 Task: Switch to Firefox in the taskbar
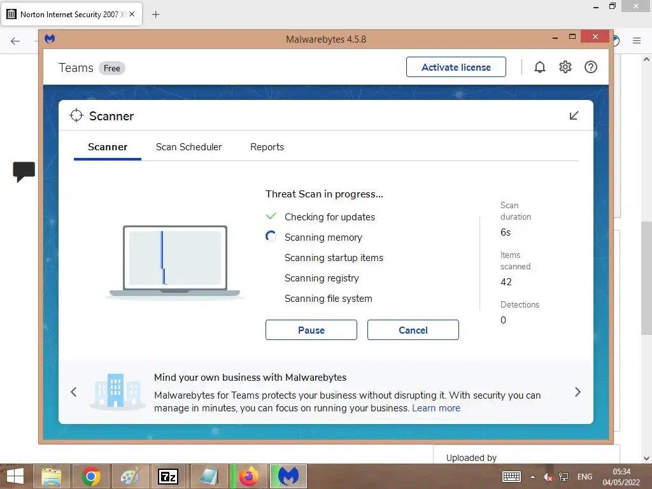coord(249,476)
